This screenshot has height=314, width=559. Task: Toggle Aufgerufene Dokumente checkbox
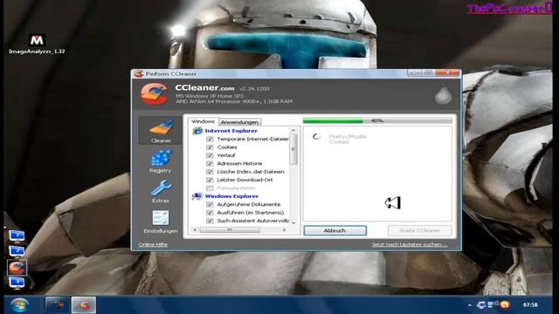click(x=210, y=204)
